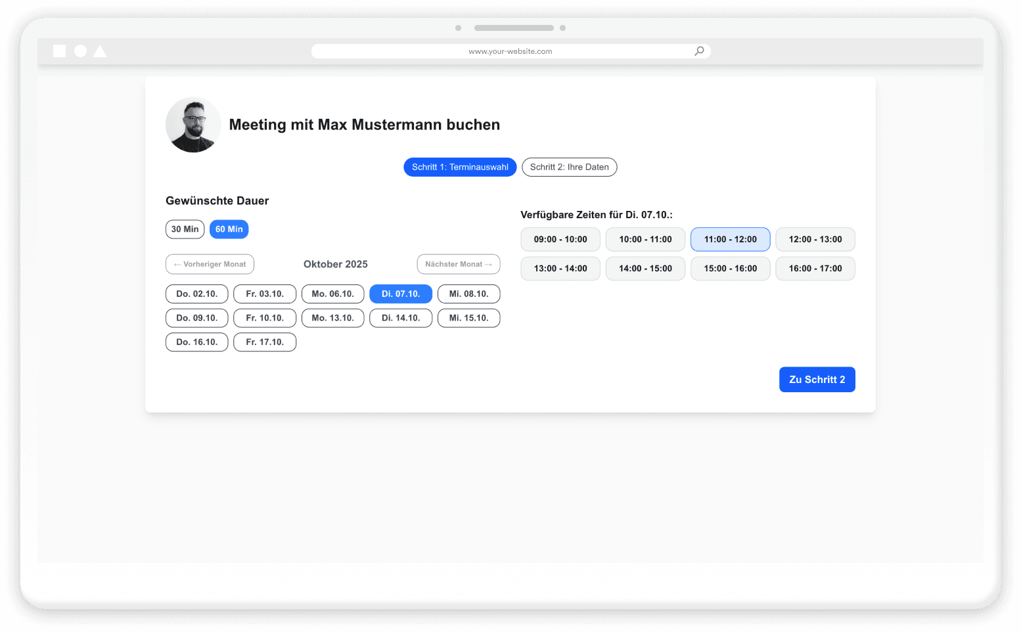Select the 30 Min duration option
1021x632 pixels.
(x=185, y=229)
